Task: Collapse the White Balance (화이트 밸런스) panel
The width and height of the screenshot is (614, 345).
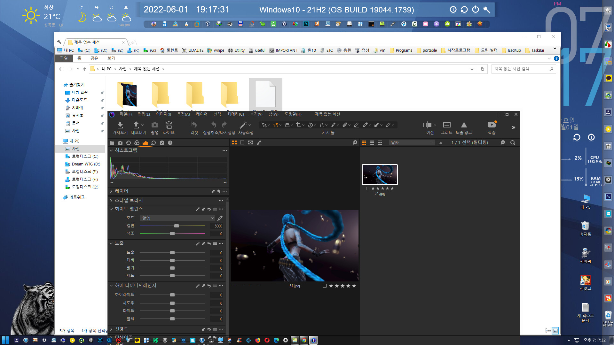Action: click(x=111, y=209)
